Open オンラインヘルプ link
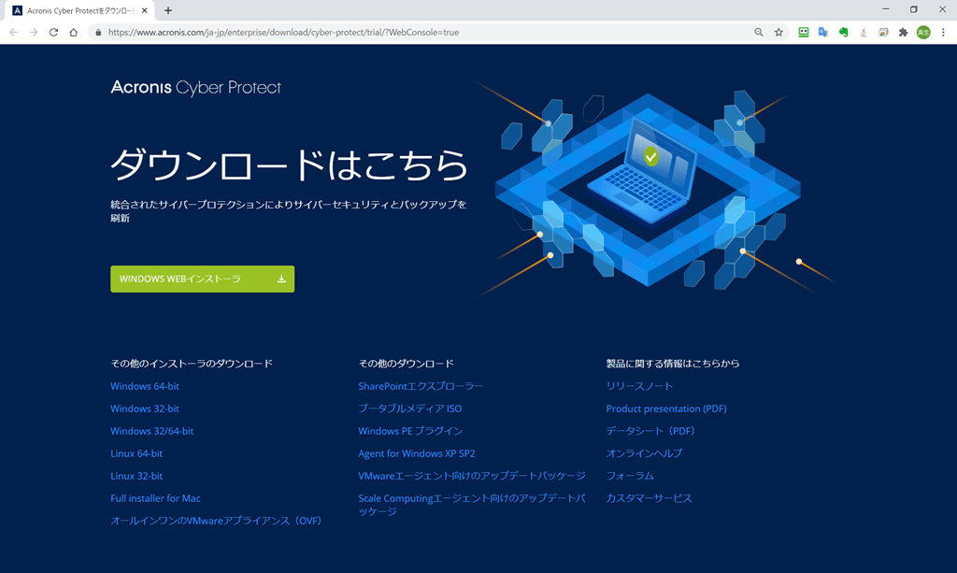 (x=645, y=453)
